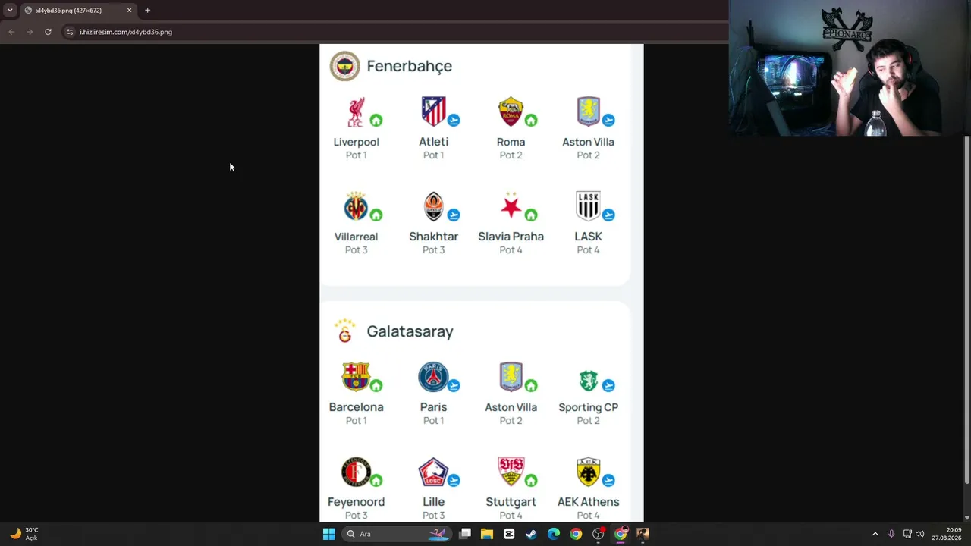The image size is (971, 546).
Task: Click Aston Villa crest under Fenerbahçe
Action: (588, 111)
